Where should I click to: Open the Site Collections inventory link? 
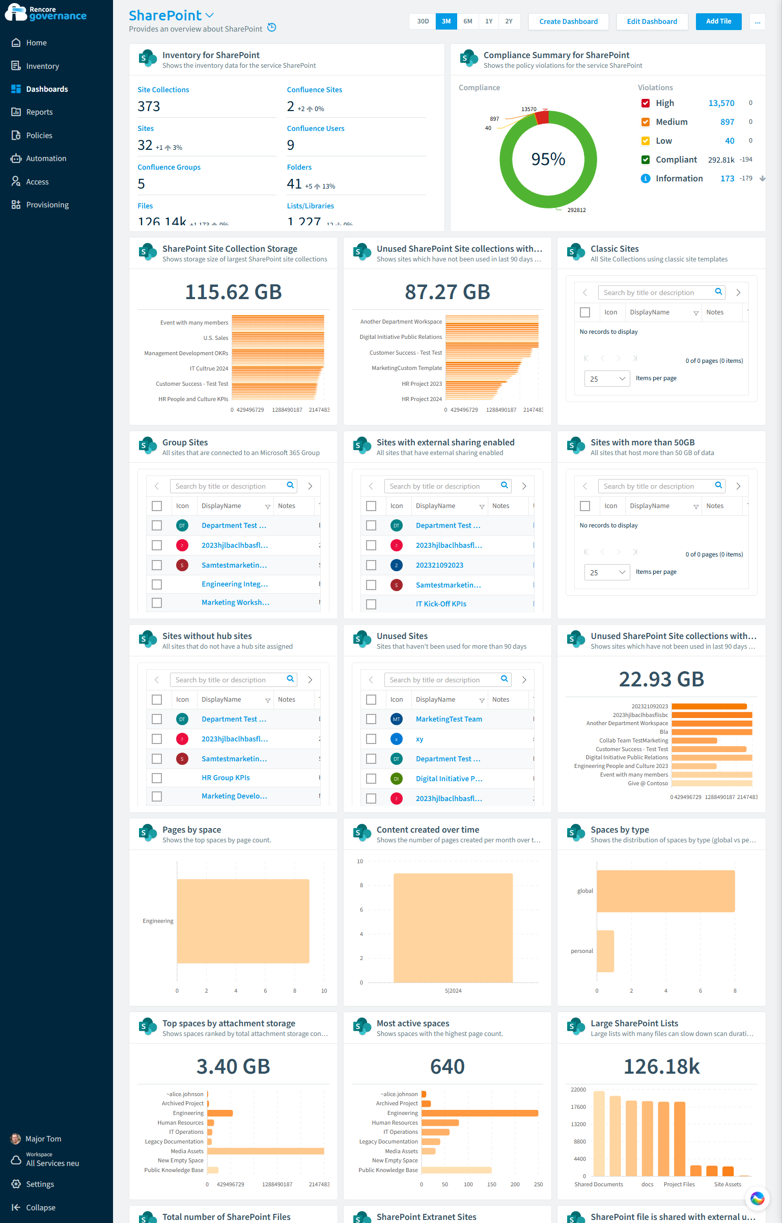point(163,90)
